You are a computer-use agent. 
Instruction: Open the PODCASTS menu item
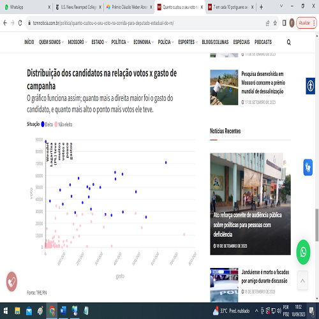(263, 42)
